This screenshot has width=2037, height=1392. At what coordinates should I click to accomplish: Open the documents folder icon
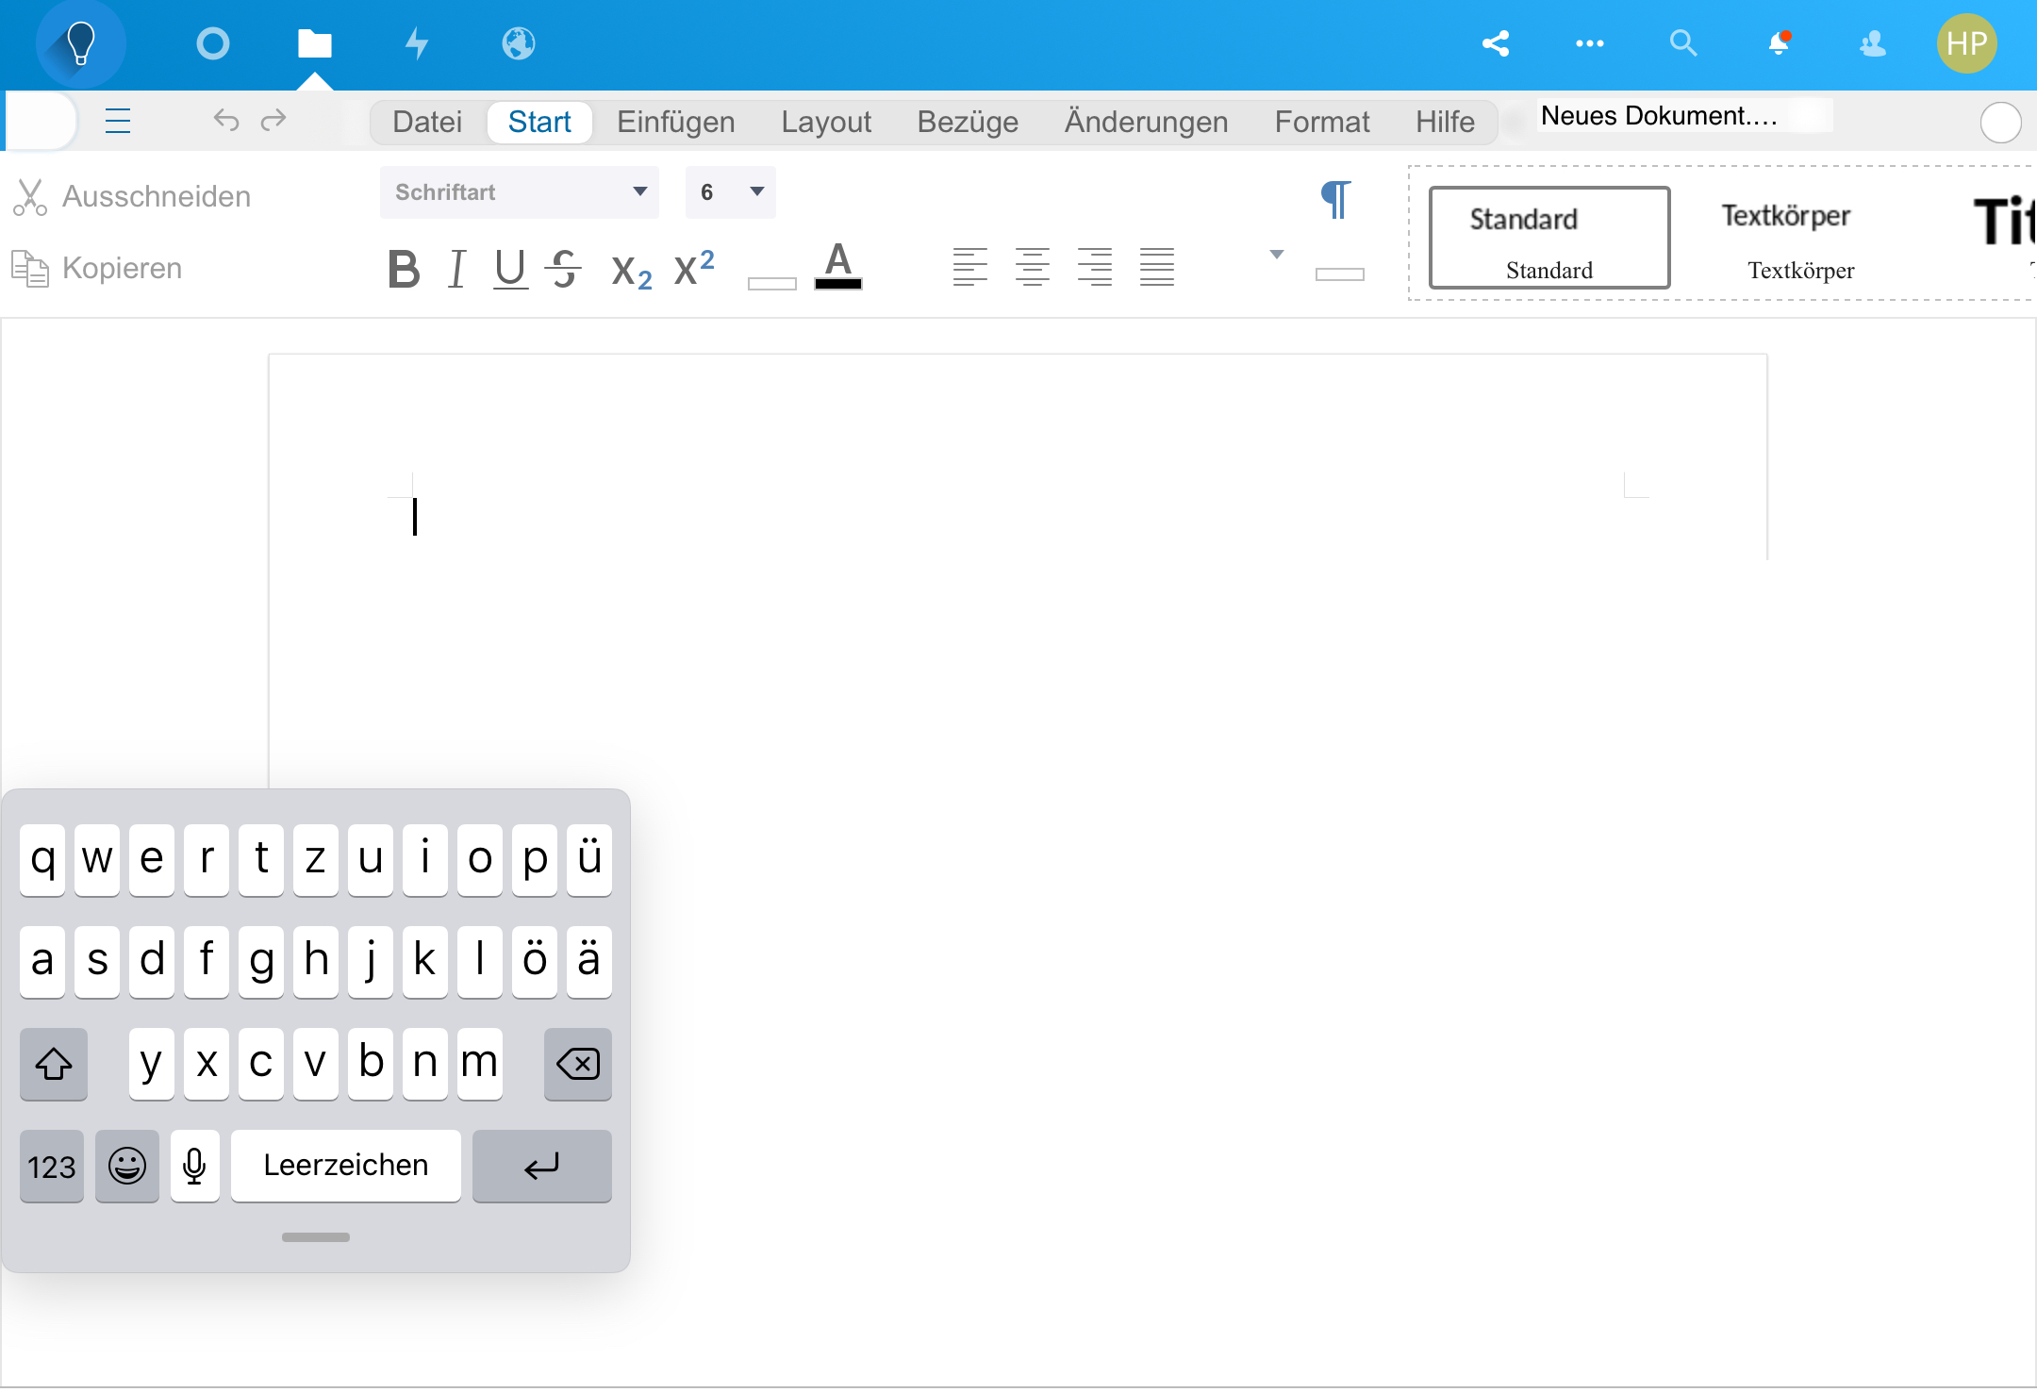[x=315, y=43]
